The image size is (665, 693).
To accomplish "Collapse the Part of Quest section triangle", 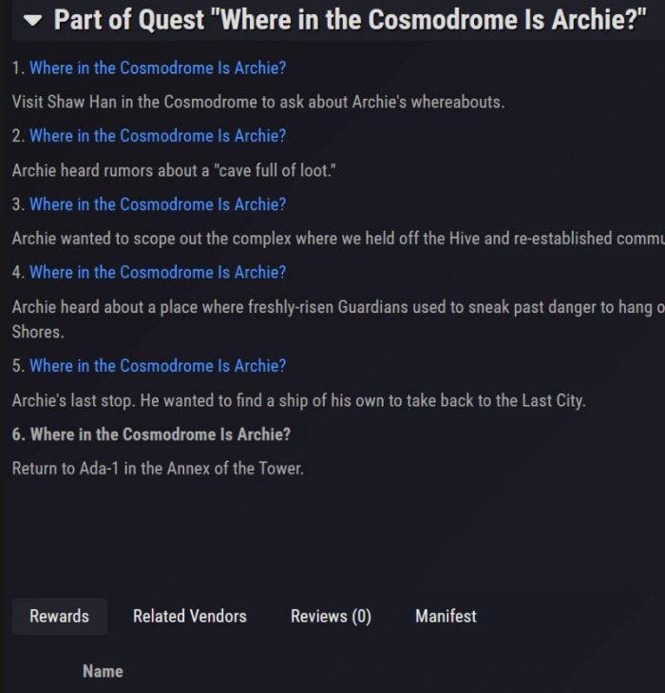I will (32, 20).
